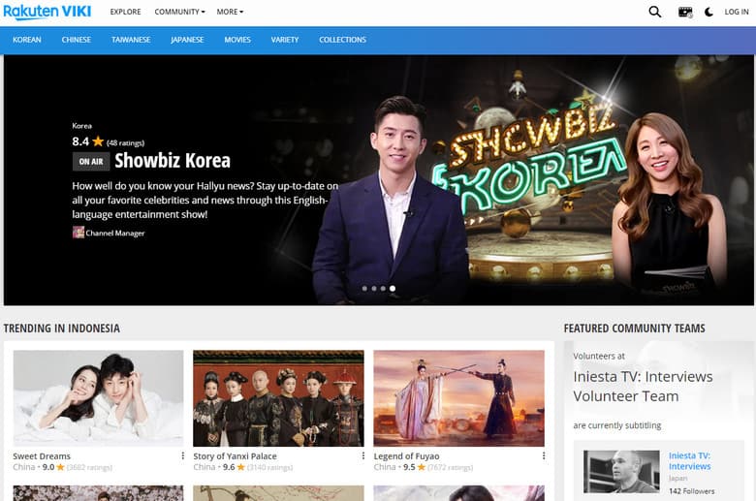
Task: Open the three-dot menu for Story of Yanxi Palace
Action: pyautogui.click(x=363, y=455)
